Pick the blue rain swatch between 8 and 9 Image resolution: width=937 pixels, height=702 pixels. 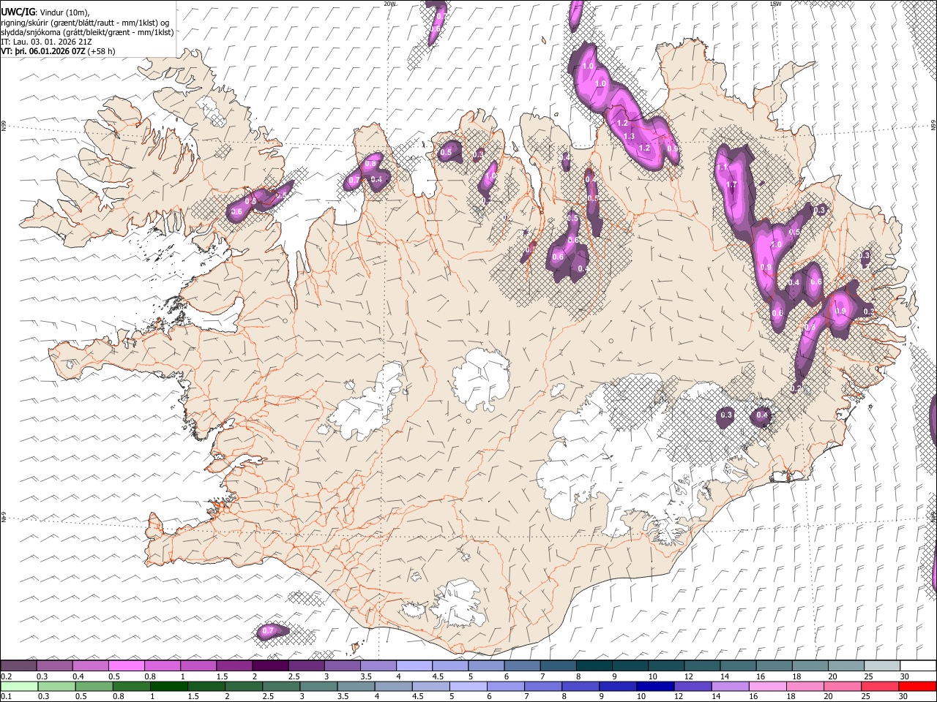click(579, 686)
